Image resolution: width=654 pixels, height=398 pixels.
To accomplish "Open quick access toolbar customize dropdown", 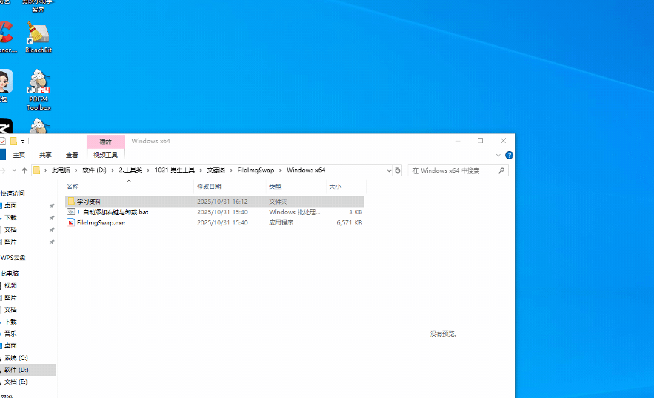I will click(23, 141).
